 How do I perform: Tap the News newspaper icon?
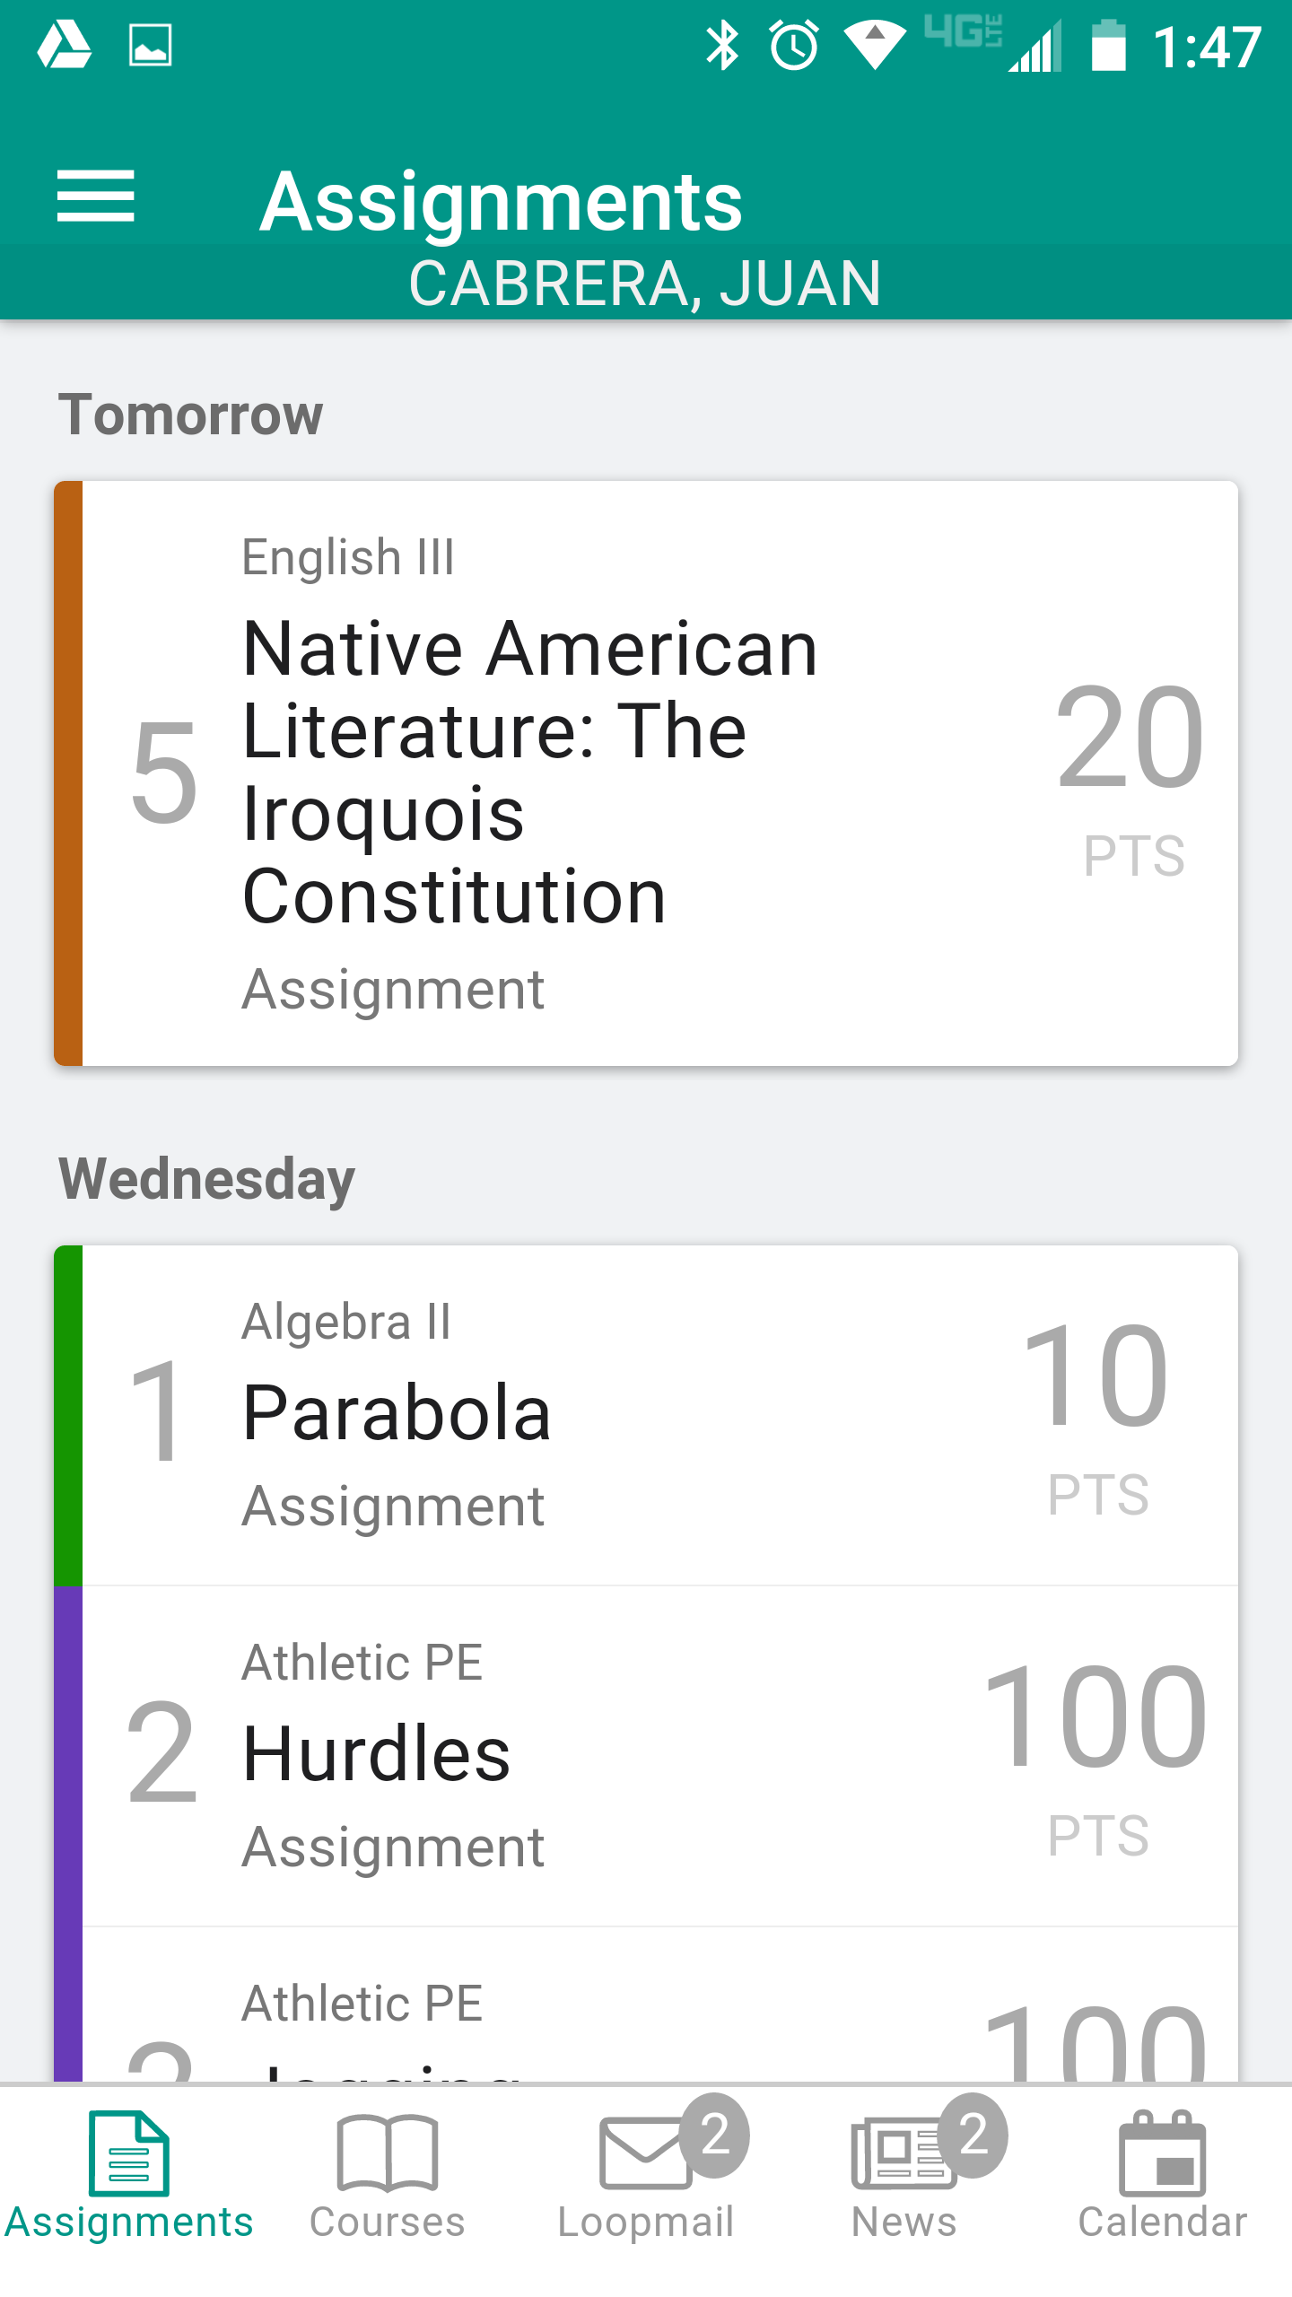(900, 2153)
